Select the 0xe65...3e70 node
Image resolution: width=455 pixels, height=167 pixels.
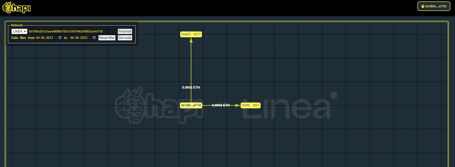click(x=191, y=34)
